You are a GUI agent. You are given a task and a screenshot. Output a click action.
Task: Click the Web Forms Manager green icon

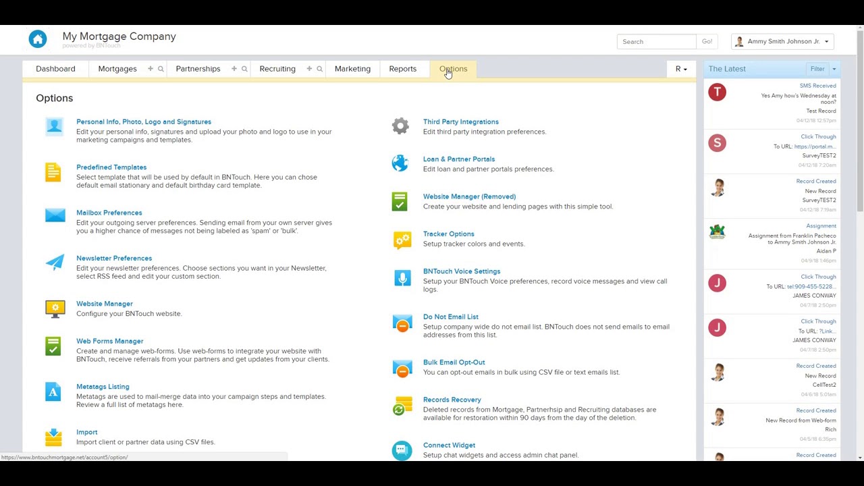point(53,346)
